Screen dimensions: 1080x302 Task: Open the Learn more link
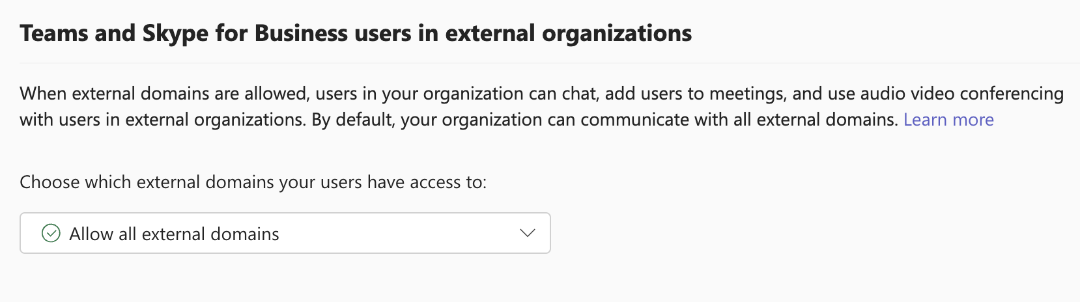click(948, 120)
